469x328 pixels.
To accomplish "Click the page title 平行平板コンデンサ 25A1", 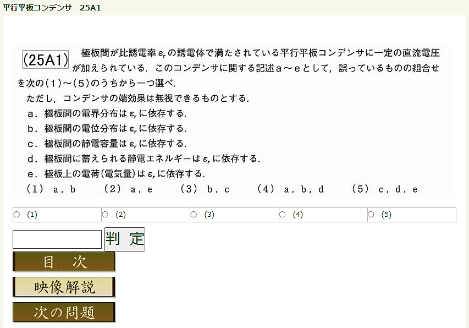I will point(52,8).
